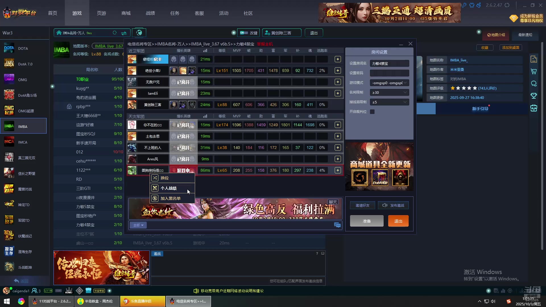Open the chat bubbles sidebar icon
Viewport: 546px width, 307px height.
pyautogui.click(x=534, y=84)
